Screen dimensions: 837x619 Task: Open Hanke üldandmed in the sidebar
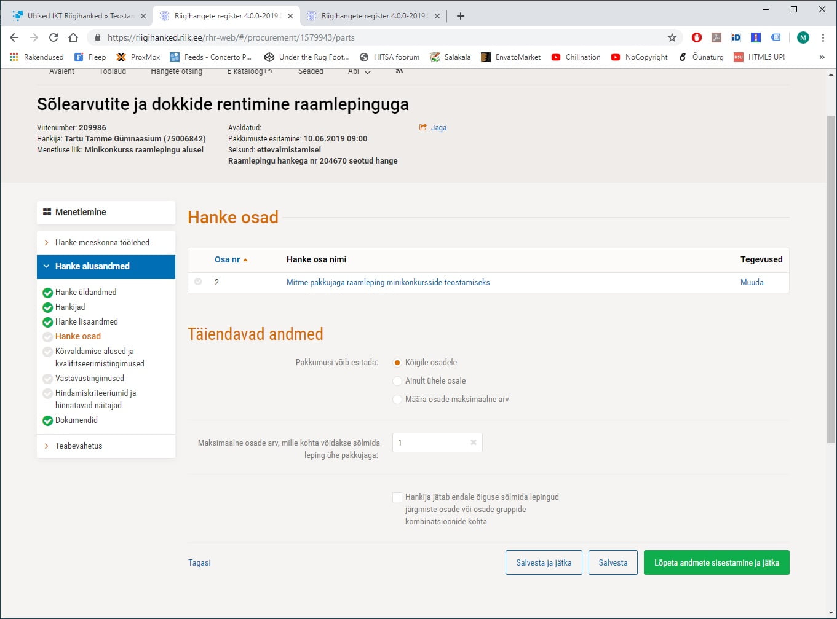coord(85,293)
